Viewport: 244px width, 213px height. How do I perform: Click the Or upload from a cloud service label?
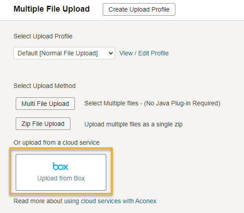57,142
